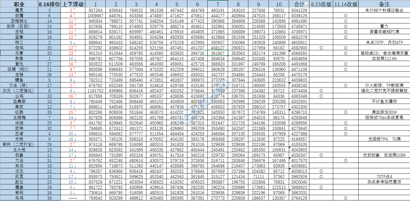Select the total cell 5041228

point(299,10)
